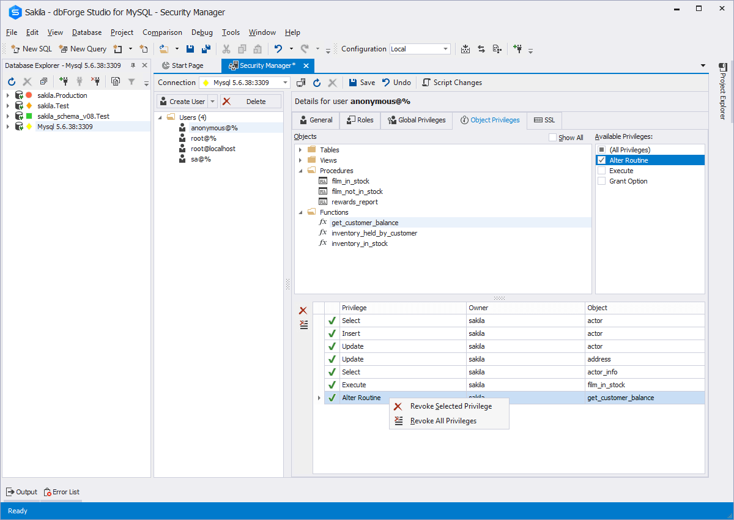Click the Tables folder icon
The width and height of the screenshot is (734, 520).
312,150
